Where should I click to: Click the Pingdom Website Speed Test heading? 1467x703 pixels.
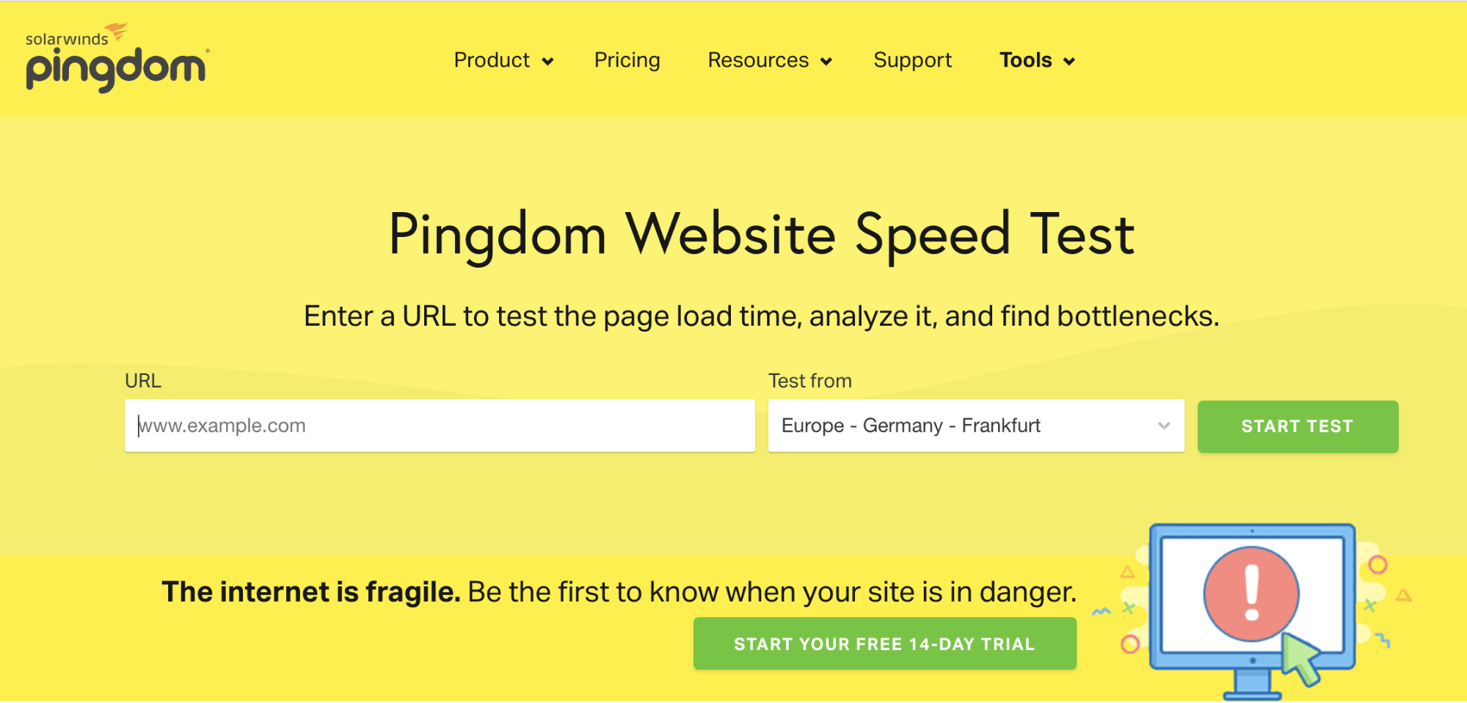pyautogui.click(x=762, y=235)
